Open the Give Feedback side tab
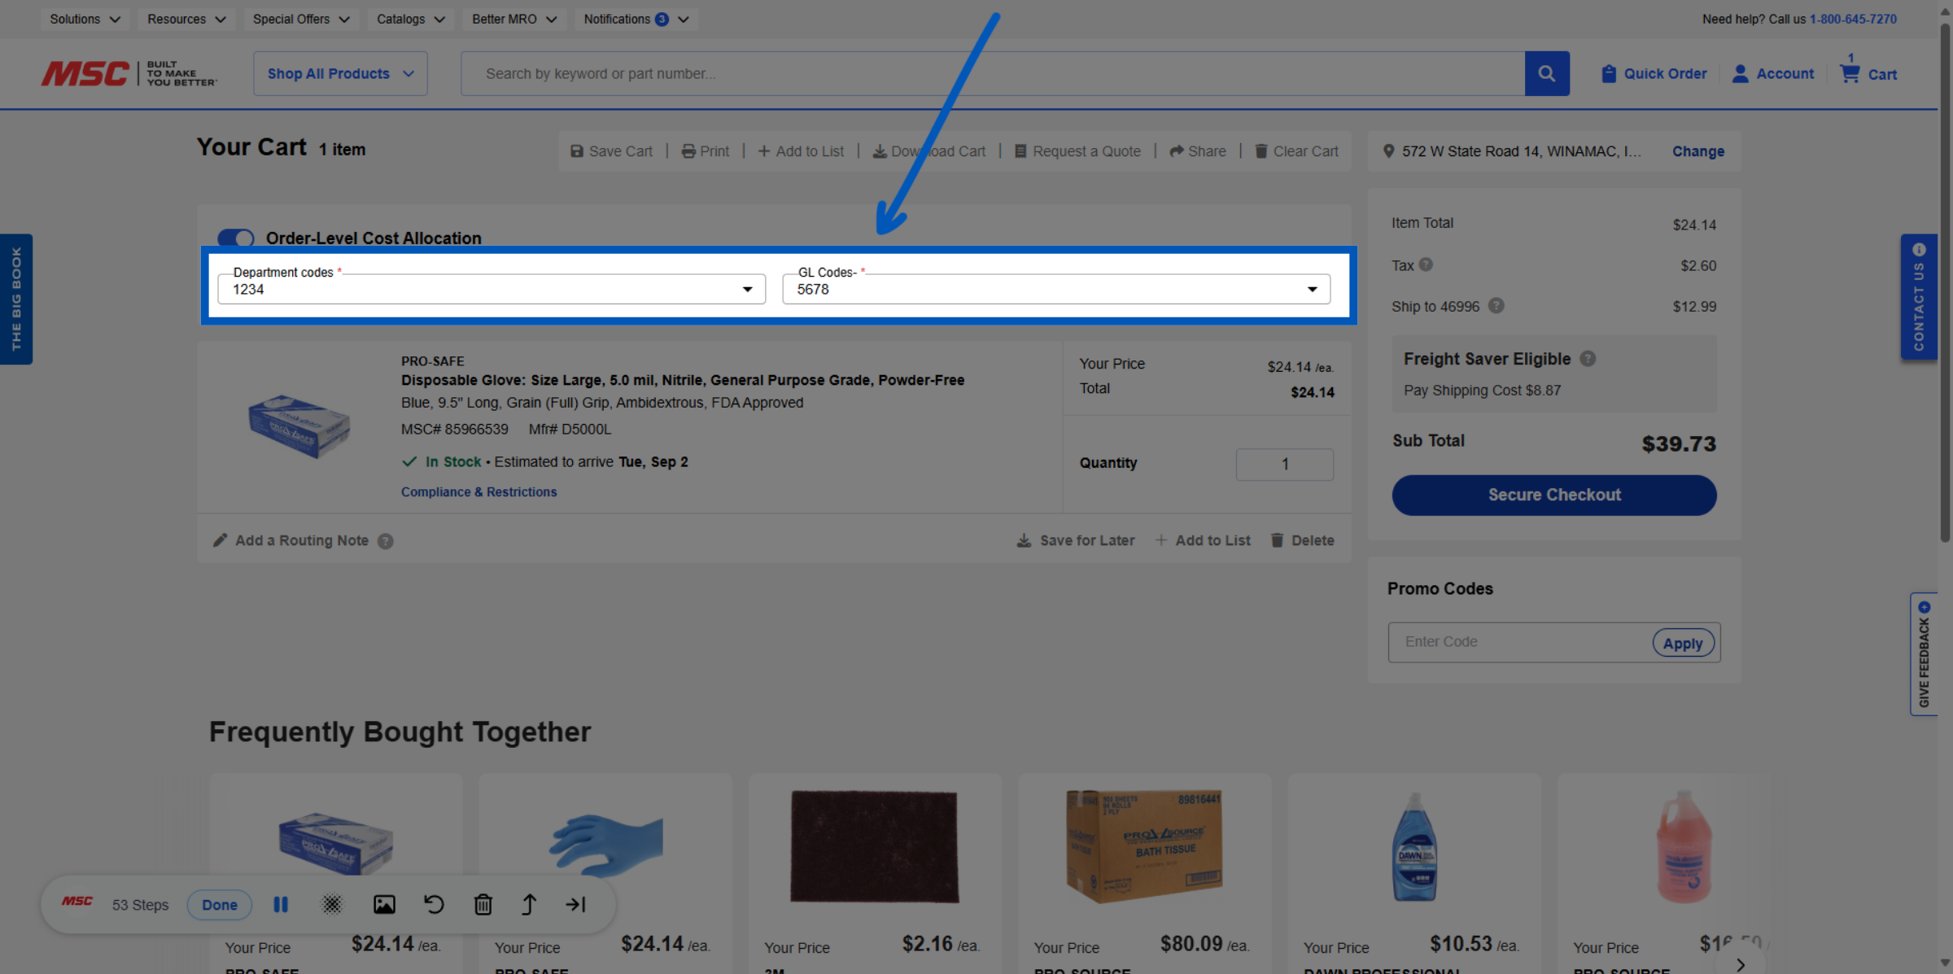The height and width of the screenshot is (974, 1953). (1924, 653)
